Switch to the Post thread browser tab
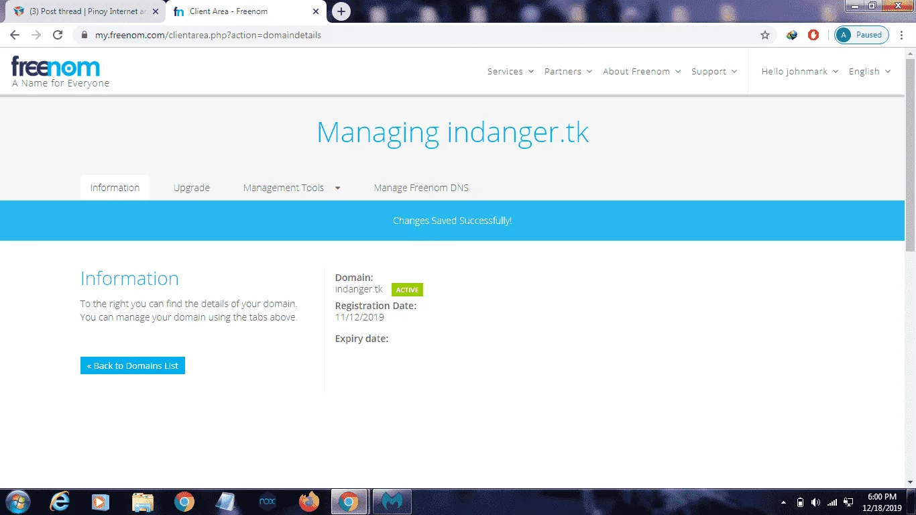This screenshot has width=916, height=515. pos(86,11)
